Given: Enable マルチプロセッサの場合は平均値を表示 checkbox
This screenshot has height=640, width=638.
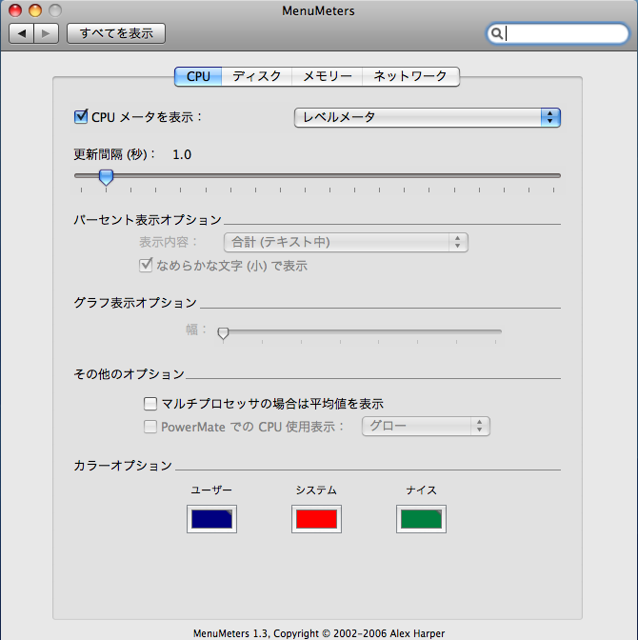Looking at the screenshot, I should tap(150, 404).
